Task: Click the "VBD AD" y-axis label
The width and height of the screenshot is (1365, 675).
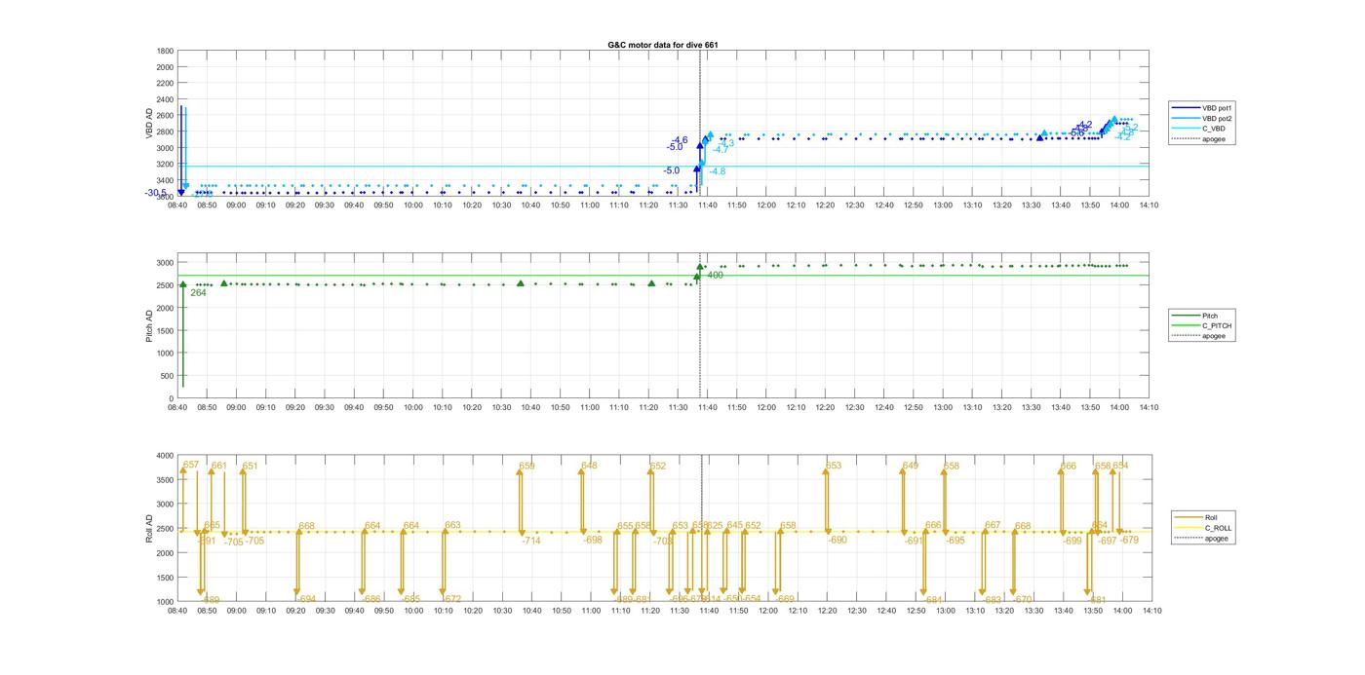Action: coord(150,124)
